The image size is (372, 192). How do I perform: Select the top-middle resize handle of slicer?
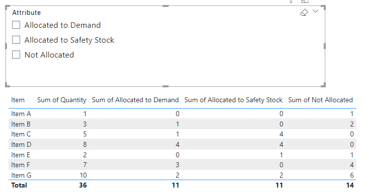[166, 6]
